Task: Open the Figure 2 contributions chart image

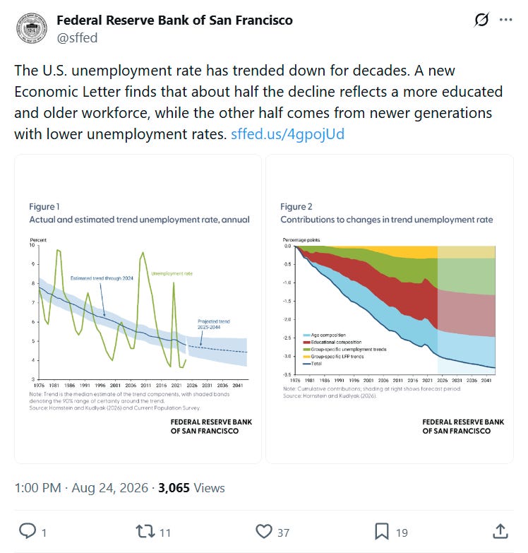Action: coord(390,309)
